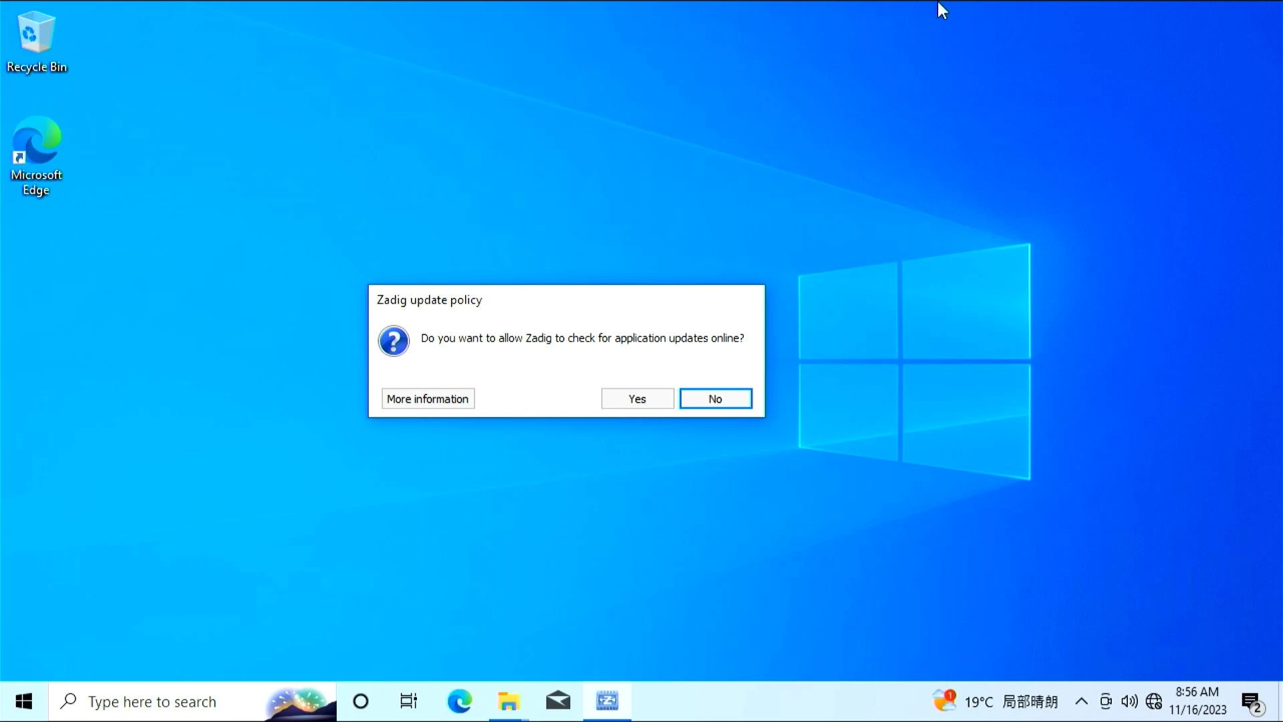Select the Recycle Bin desktop icon
Screen dimensions: 1283x722
pos(36,41)
